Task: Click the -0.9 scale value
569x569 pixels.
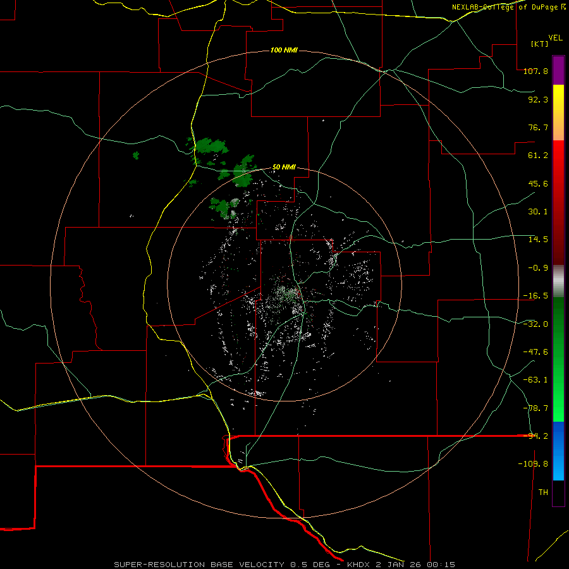Action: tap(538, 268)
